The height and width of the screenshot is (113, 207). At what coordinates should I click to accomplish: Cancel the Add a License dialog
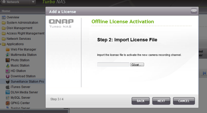[184, 101]
